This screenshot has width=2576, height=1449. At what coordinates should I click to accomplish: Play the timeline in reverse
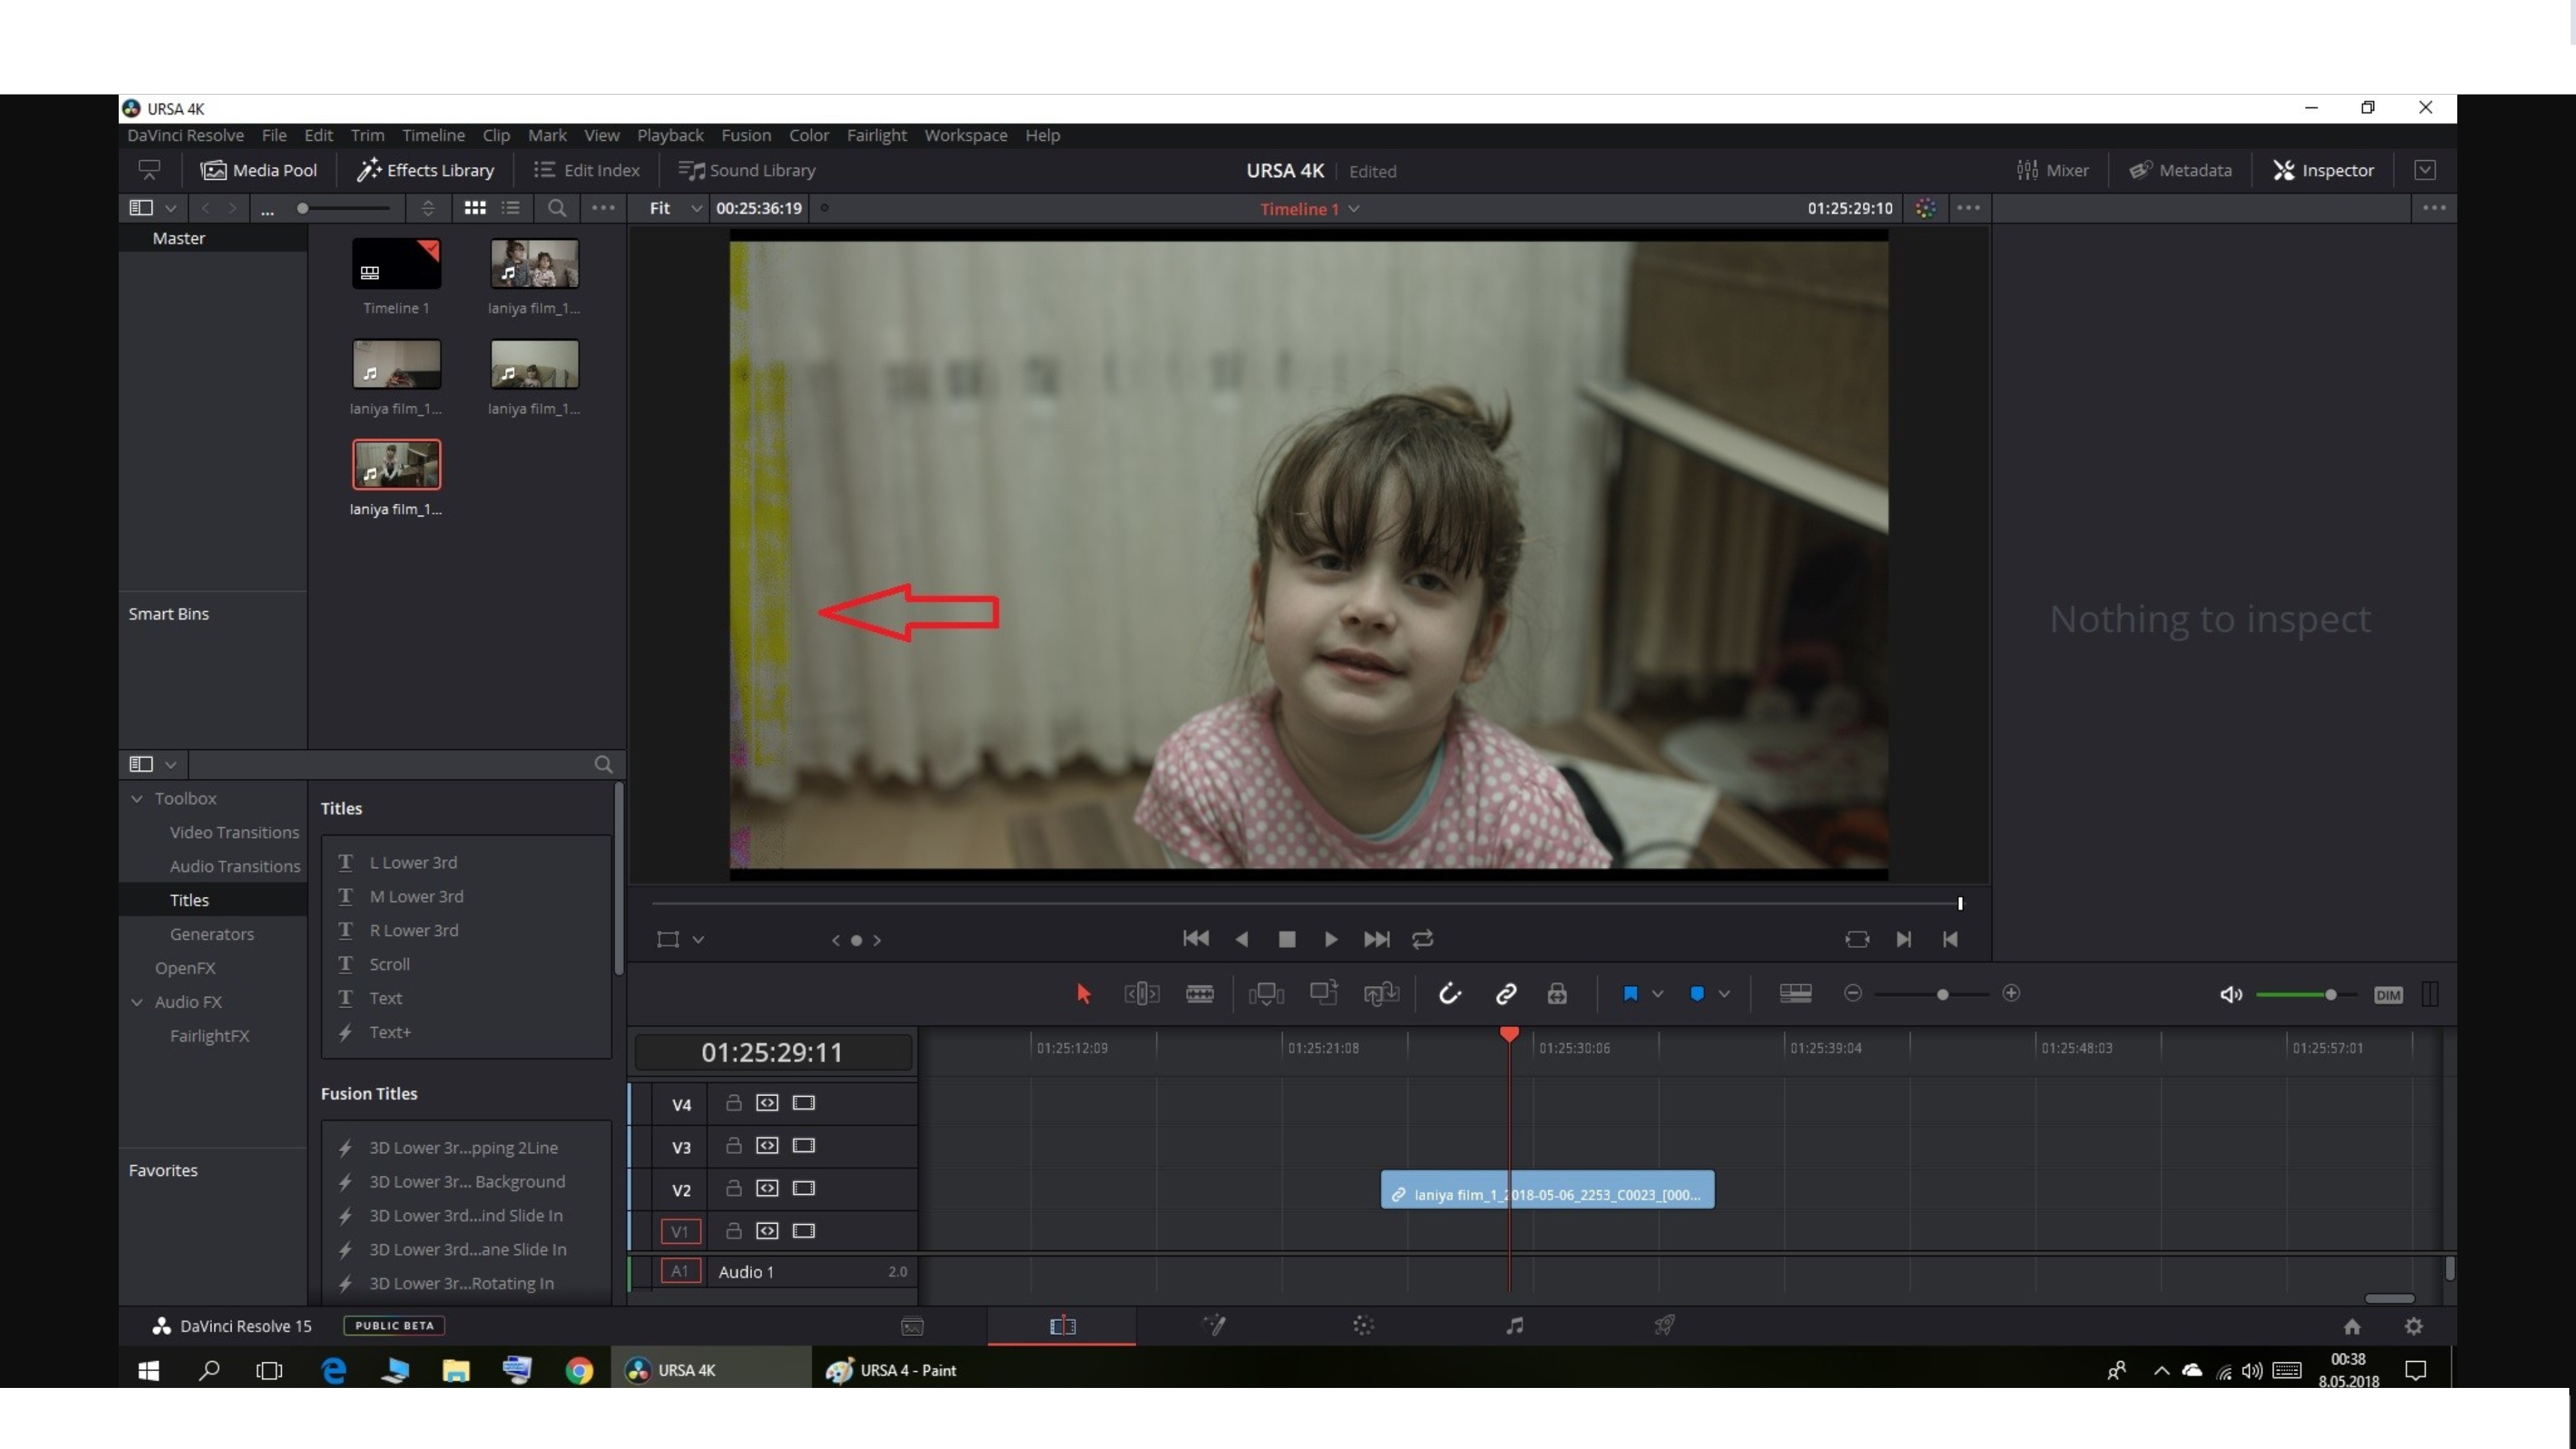pos(1242,939)
